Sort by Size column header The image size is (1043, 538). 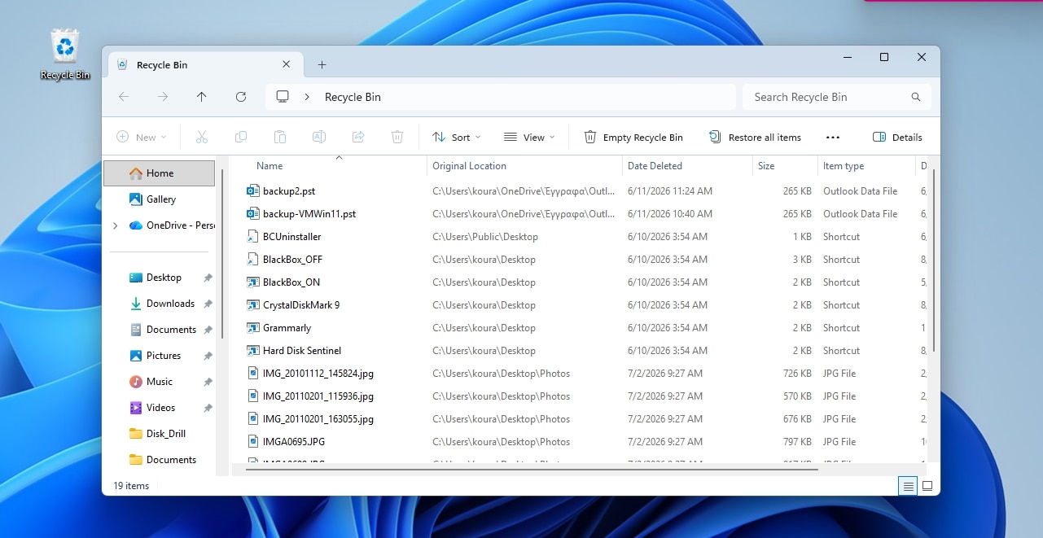click(x=766, y=166)
